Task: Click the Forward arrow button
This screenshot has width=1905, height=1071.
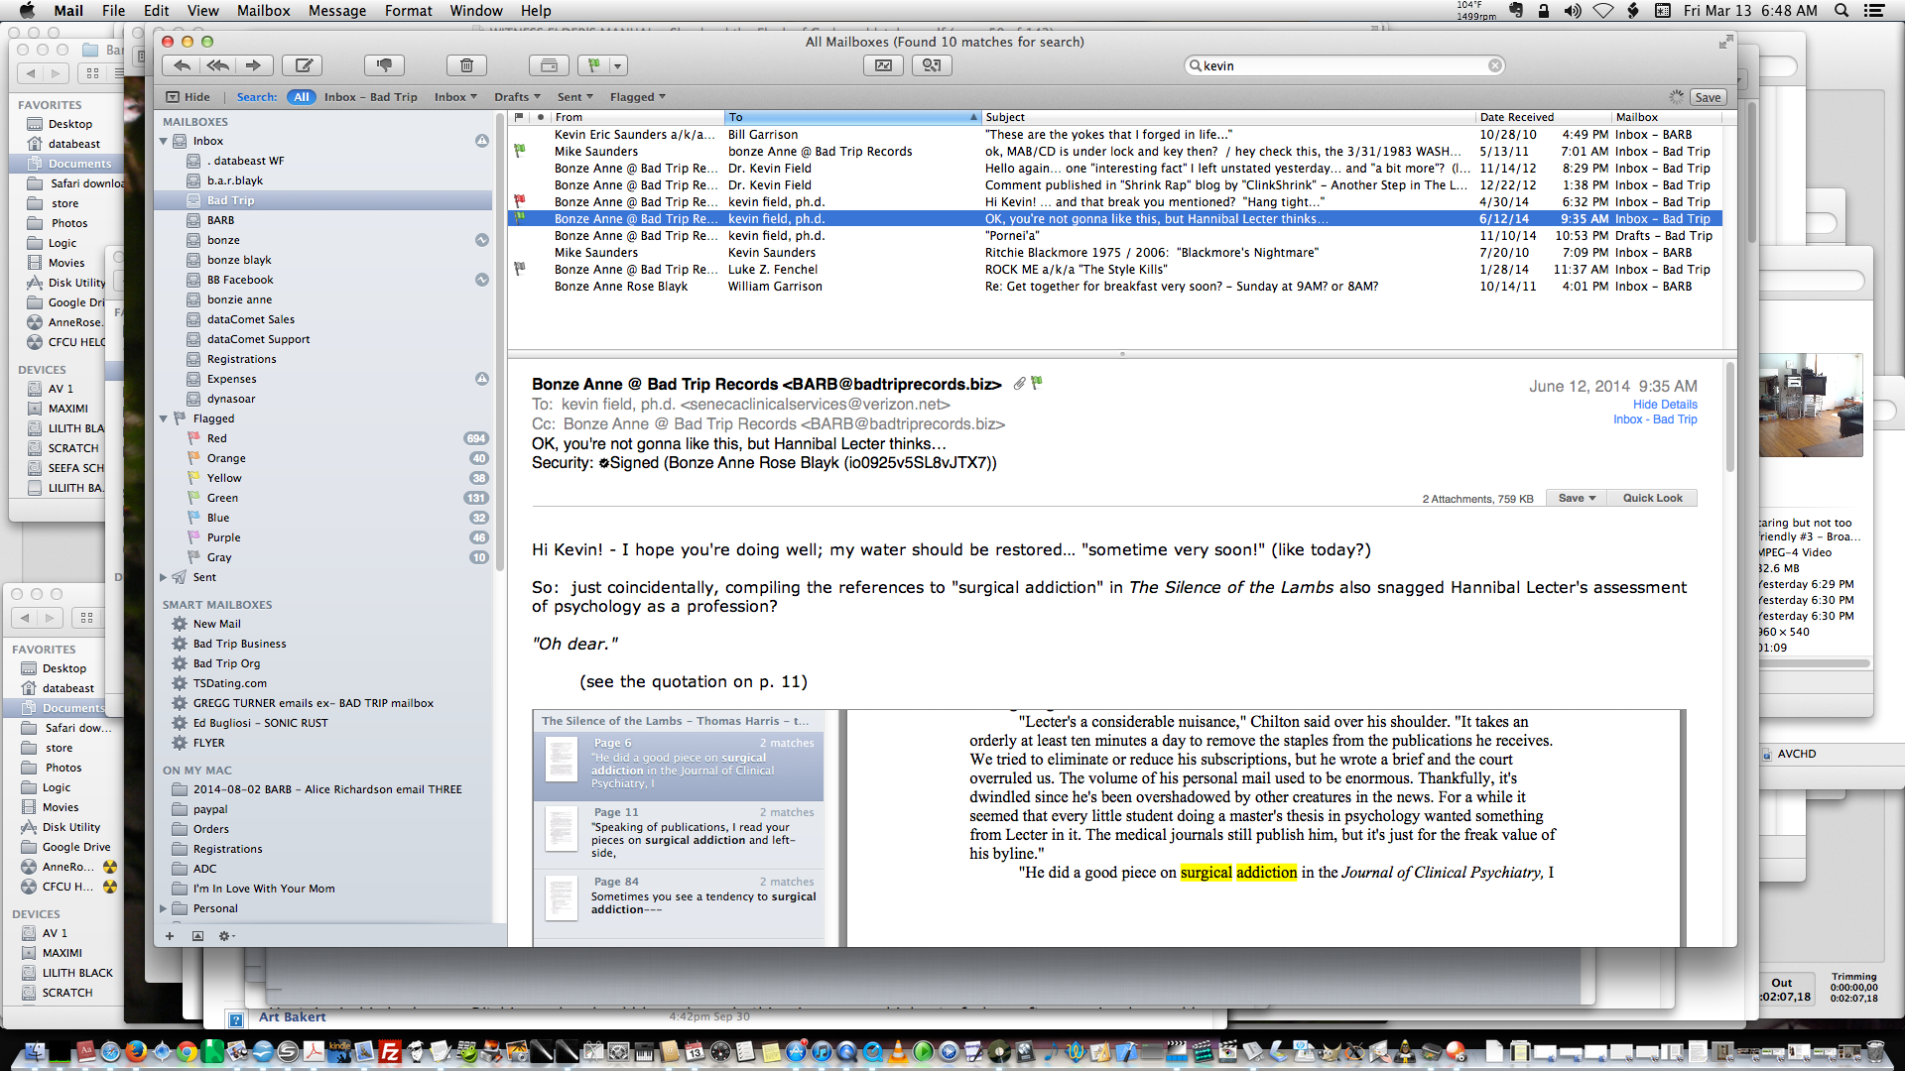Action: tap(254, 65)
